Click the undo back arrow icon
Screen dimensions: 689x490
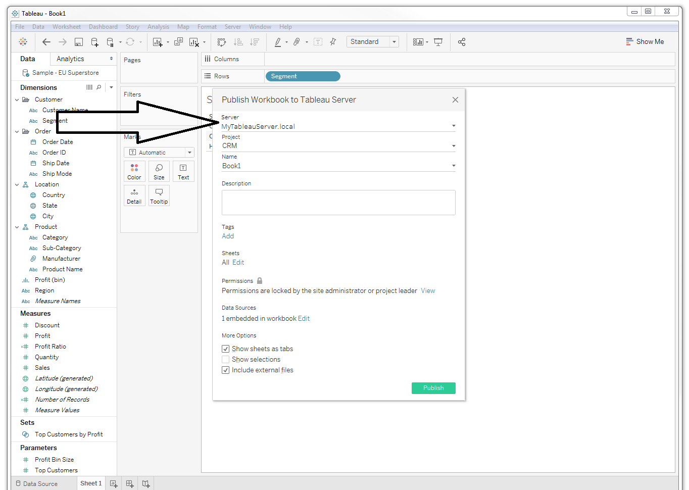pos(46,42)
